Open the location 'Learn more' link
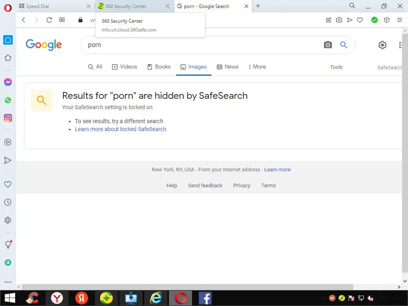 [277, 170]
